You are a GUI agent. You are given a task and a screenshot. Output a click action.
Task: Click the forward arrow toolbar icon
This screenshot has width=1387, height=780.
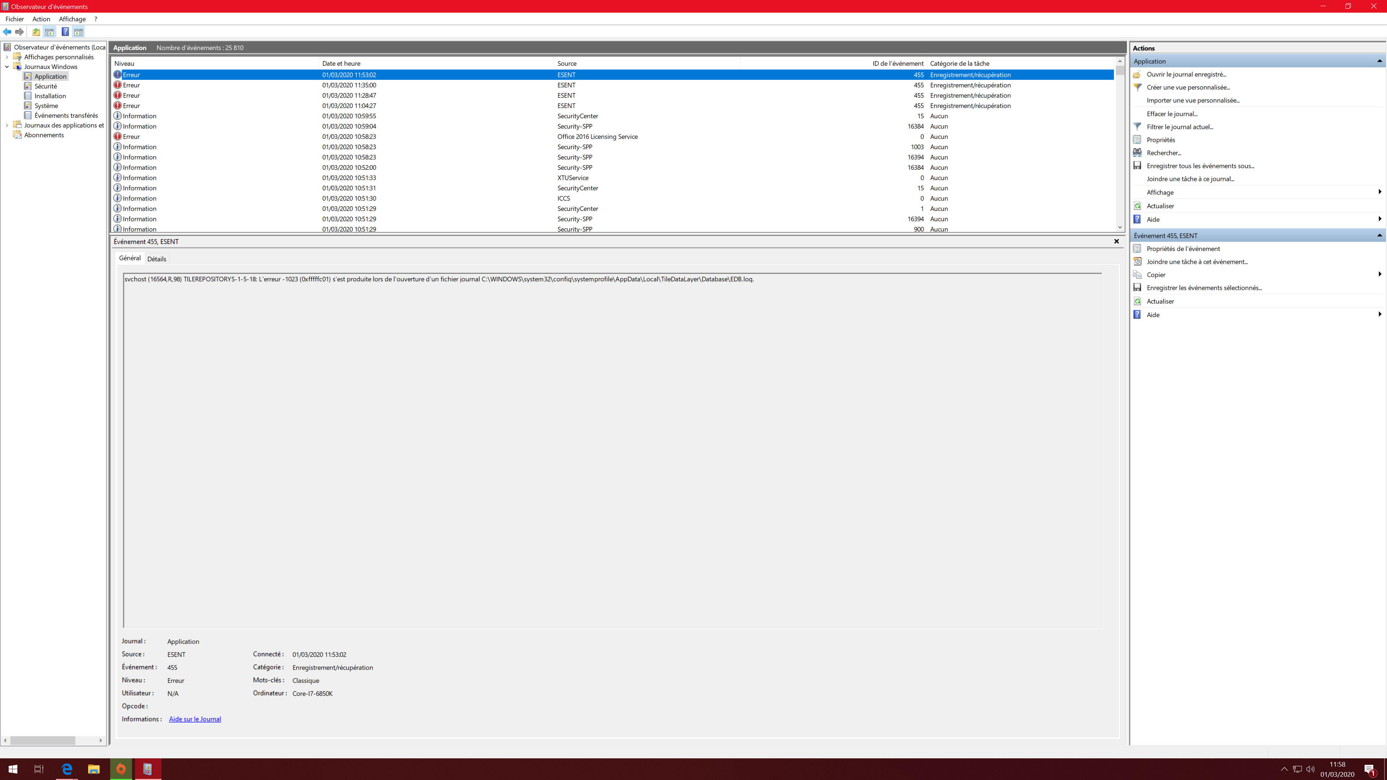[x=20, y=32]
